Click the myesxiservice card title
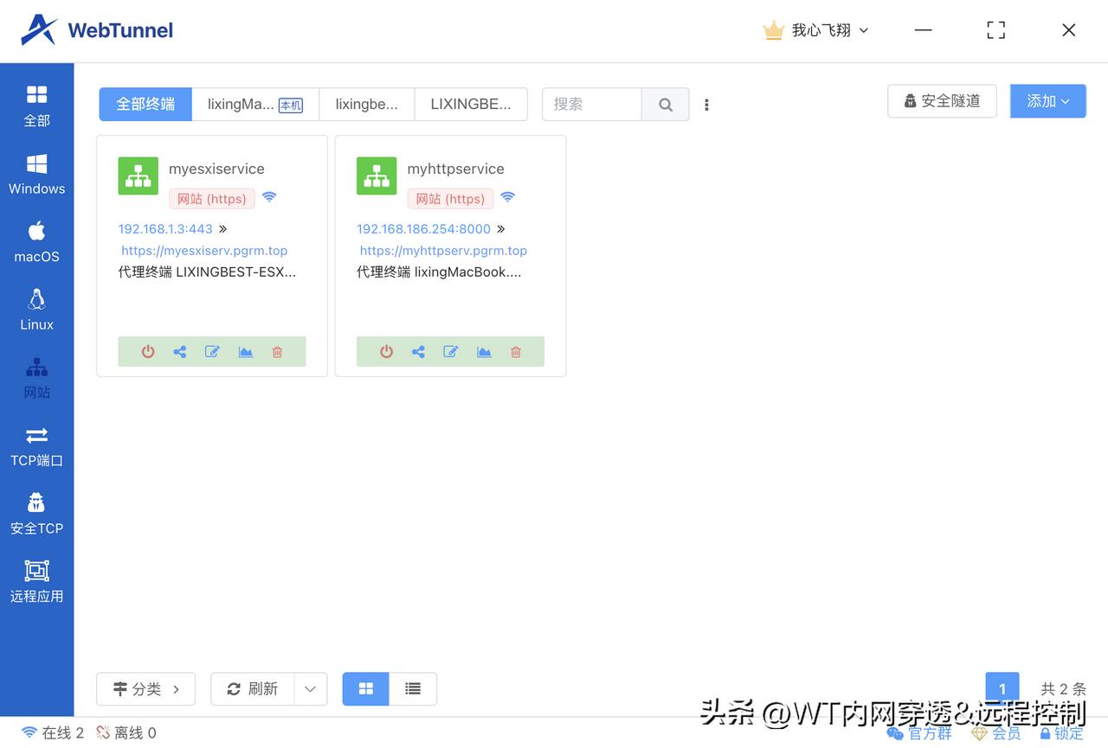 (x=216, y=169)
